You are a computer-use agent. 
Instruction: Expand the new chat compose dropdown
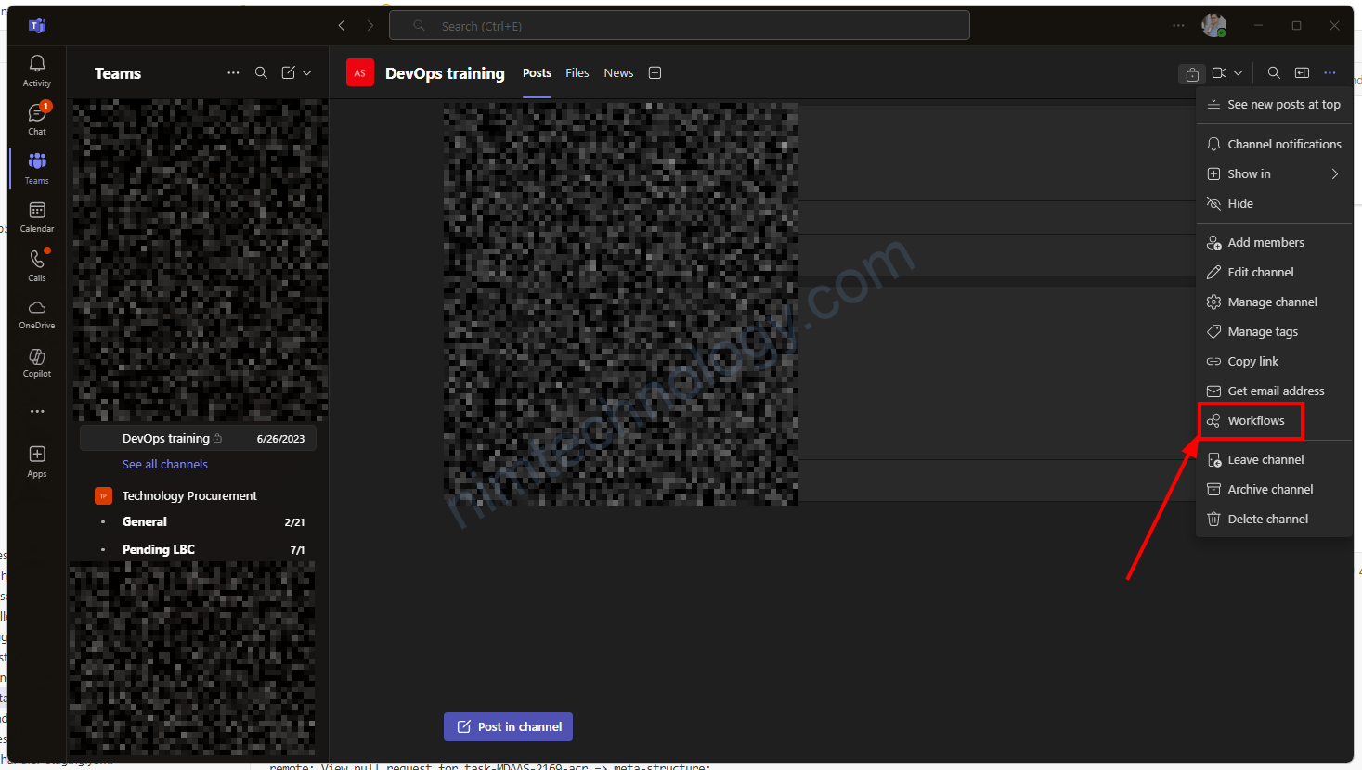307,73
